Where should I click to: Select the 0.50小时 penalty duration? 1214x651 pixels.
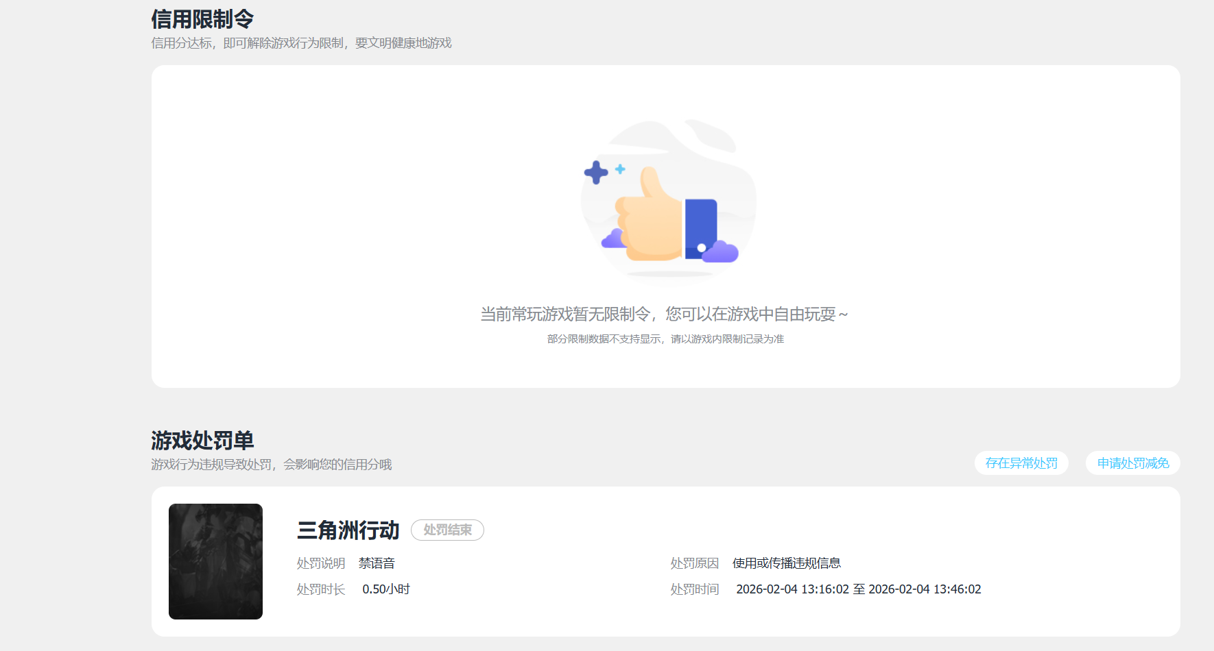[x=386, y=589]
